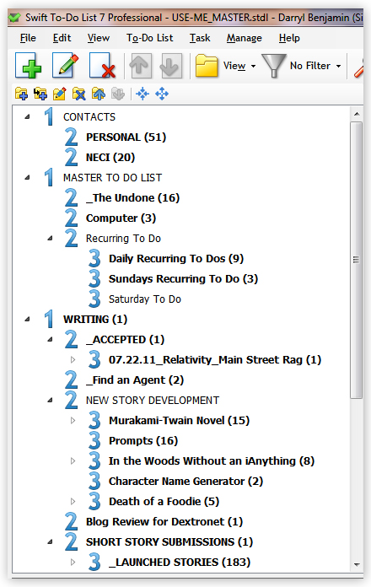Open the No Filter dropdown arrow
The image size is (371, 587).
click(338, 66)
